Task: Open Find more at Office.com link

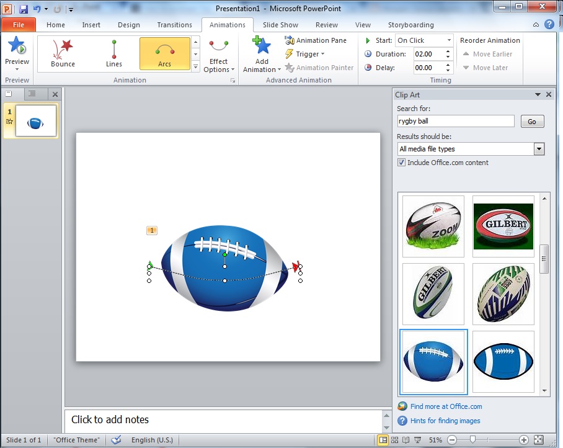Action: tap(446, 406)
